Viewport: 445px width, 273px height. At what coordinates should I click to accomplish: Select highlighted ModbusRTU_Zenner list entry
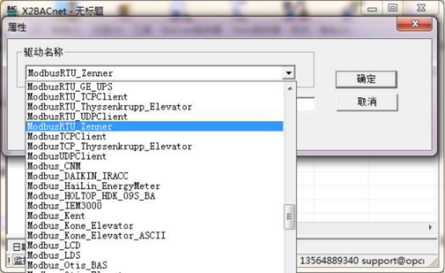coord(154,127)
